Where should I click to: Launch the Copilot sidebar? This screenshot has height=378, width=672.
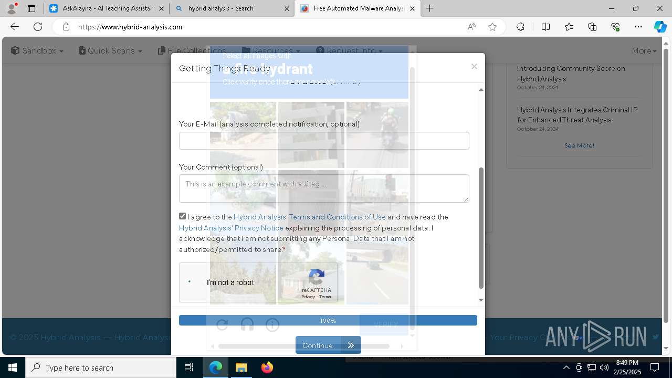tap(660, 27)
